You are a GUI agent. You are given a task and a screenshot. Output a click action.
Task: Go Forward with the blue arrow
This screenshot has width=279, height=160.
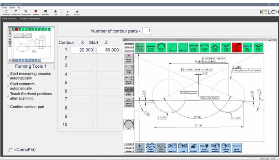coord(77,13)
